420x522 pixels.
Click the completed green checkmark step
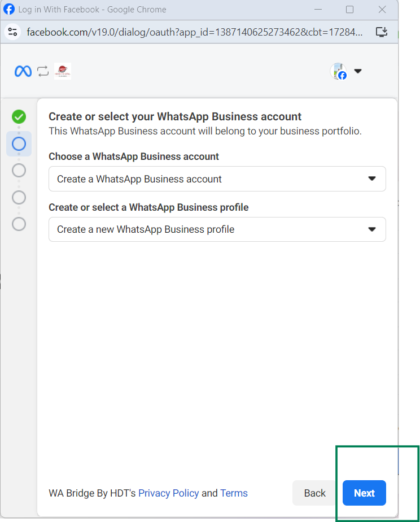click(x=19, y=117)
